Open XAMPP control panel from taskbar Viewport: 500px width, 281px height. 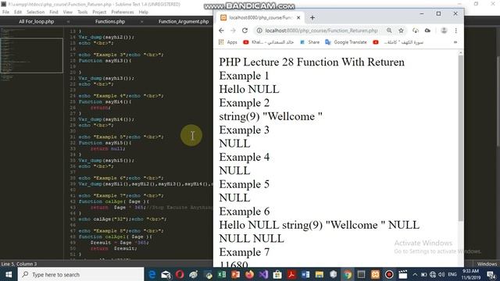(375, 274)
